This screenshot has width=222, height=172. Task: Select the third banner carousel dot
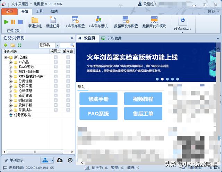point(167,79)
